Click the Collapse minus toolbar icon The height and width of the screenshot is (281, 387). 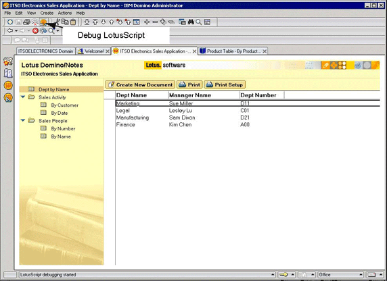(155, 22)
